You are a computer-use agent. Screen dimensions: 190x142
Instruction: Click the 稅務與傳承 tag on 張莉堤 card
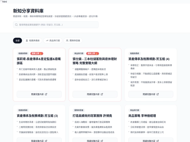click(x=23, y=53)
